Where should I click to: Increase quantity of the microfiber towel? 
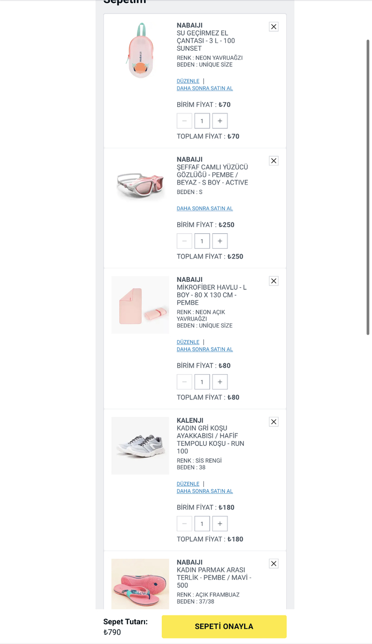[x=220, y=382]
